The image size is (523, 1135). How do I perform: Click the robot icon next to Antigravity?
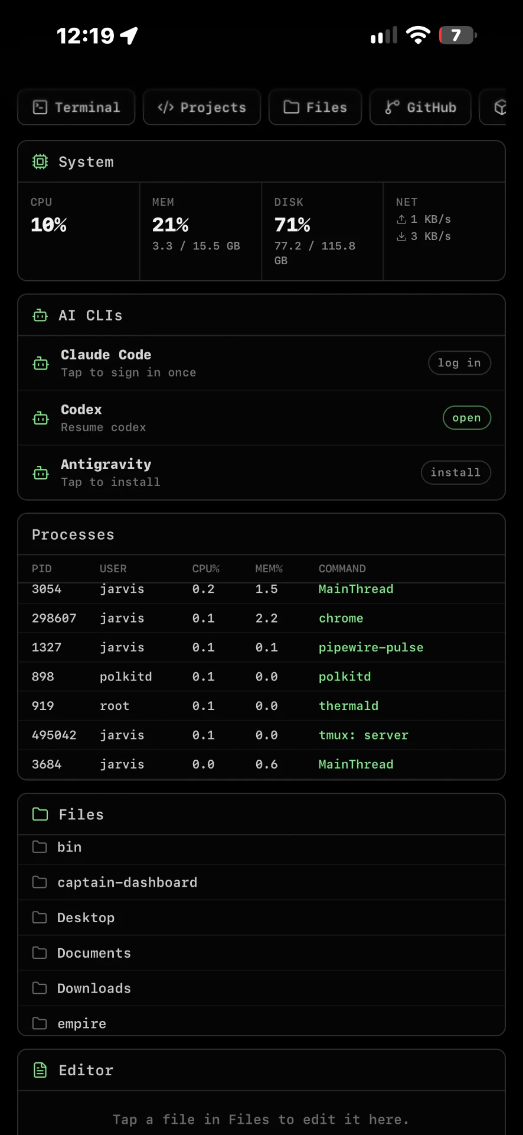click(x=41, y=472)
